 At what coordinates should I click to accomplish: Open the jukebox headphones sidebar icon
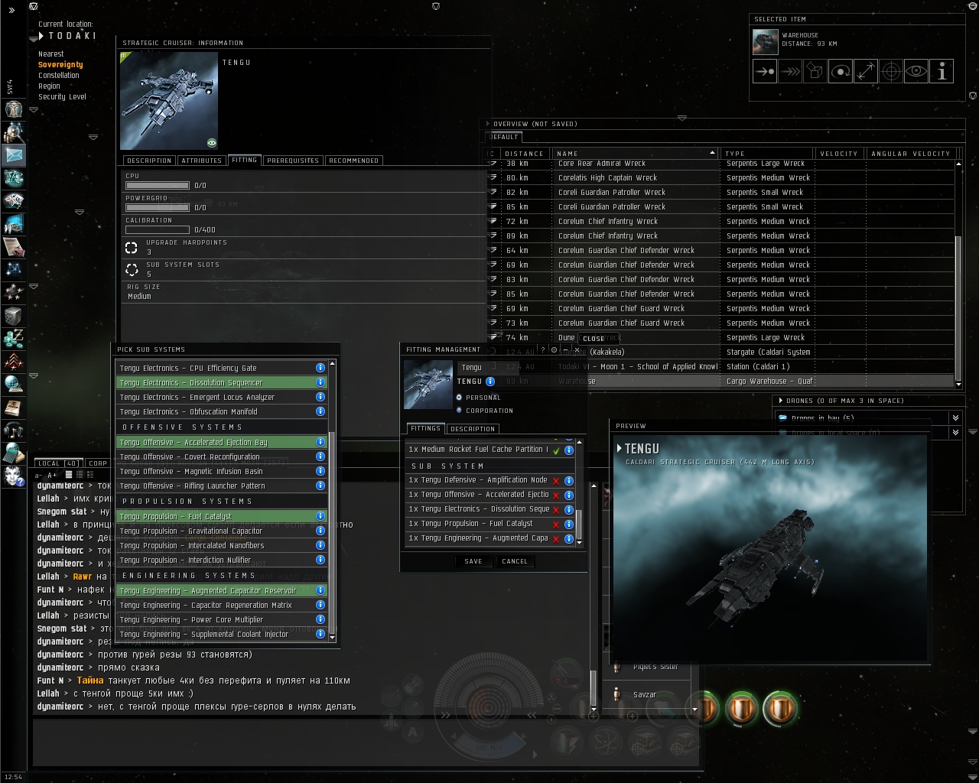pyautogui.click(x=14, y=430)
